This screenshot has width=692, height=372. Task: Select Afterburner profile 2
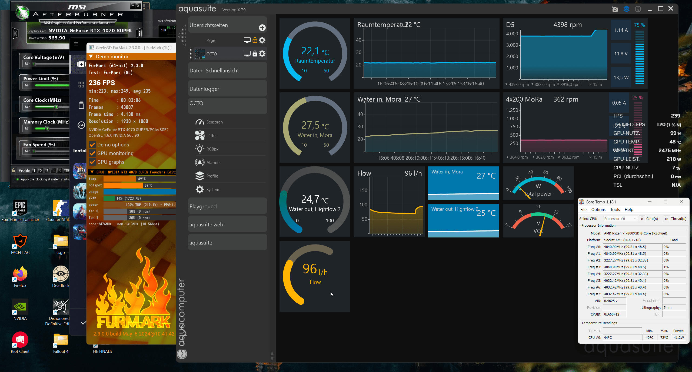[x=41, y=170]
